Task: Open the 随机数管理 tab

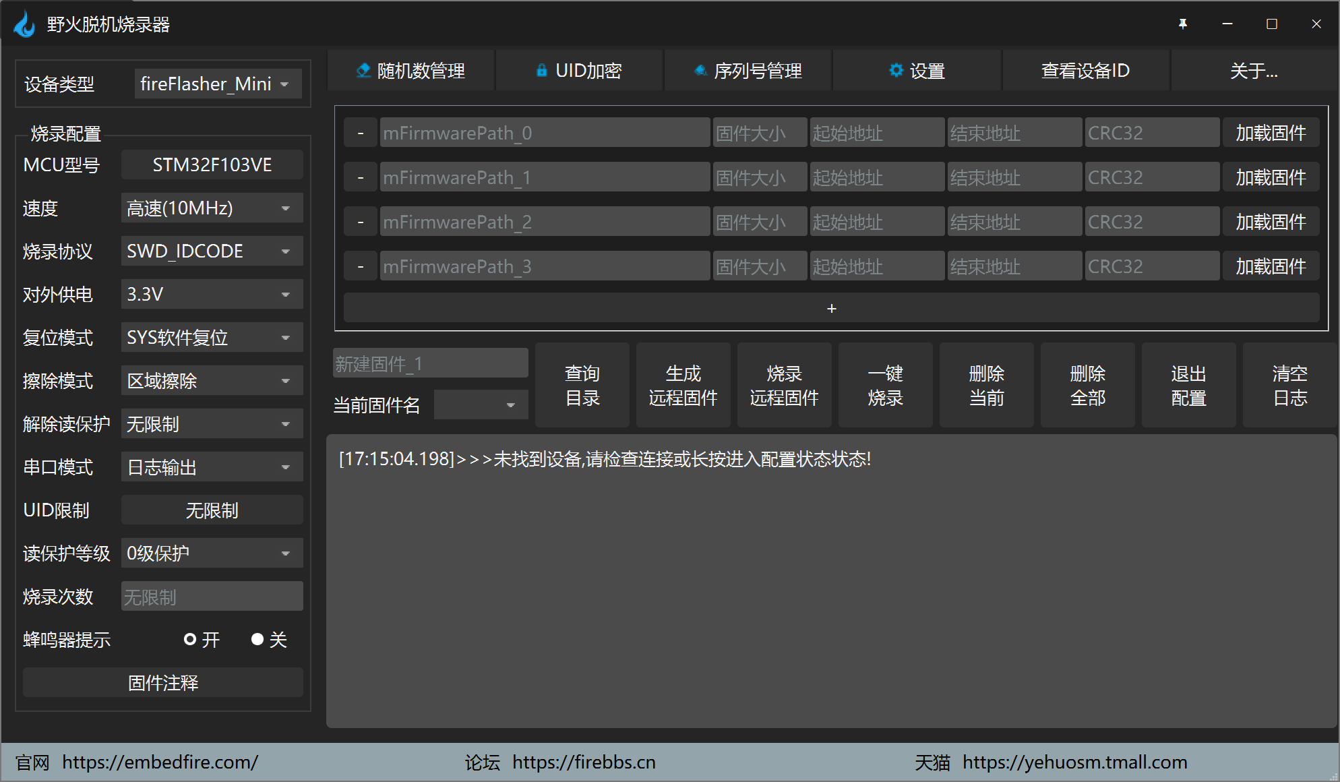Action: [x=411, y=70]
